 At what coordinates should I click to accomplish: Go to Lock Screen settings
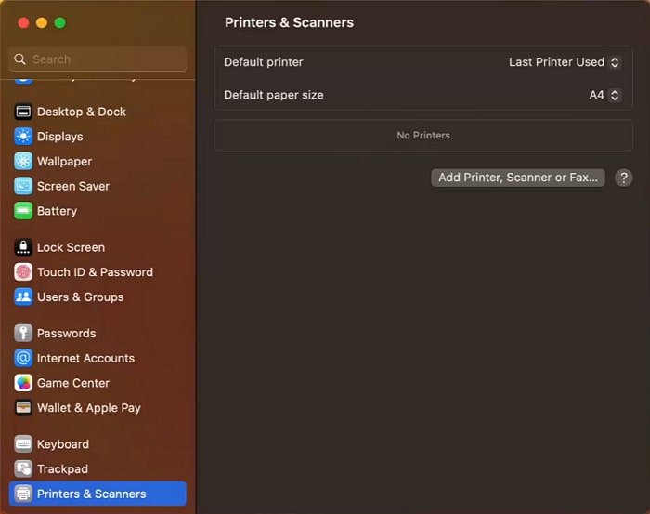point(71,247)
